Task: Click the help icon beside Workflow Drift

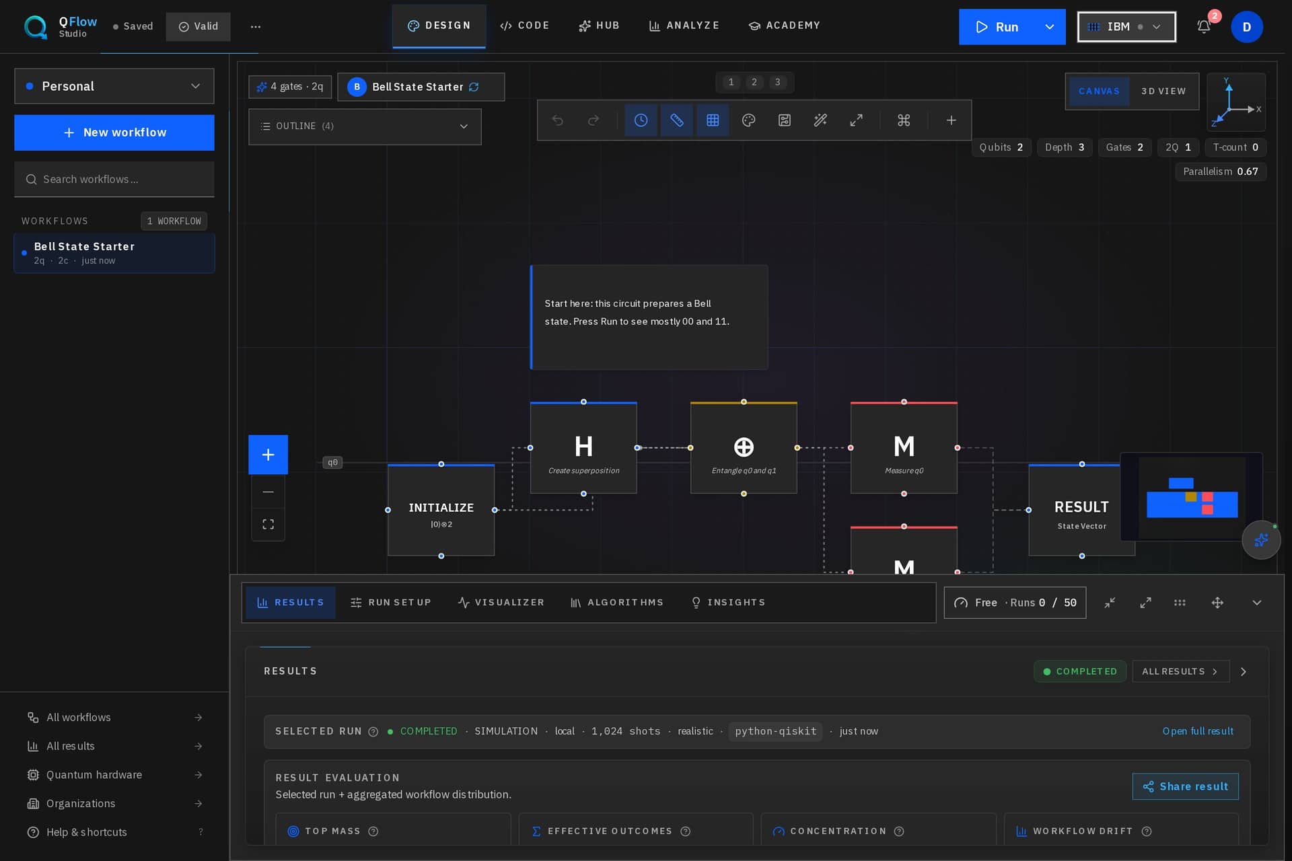Action: (1146, 831)
